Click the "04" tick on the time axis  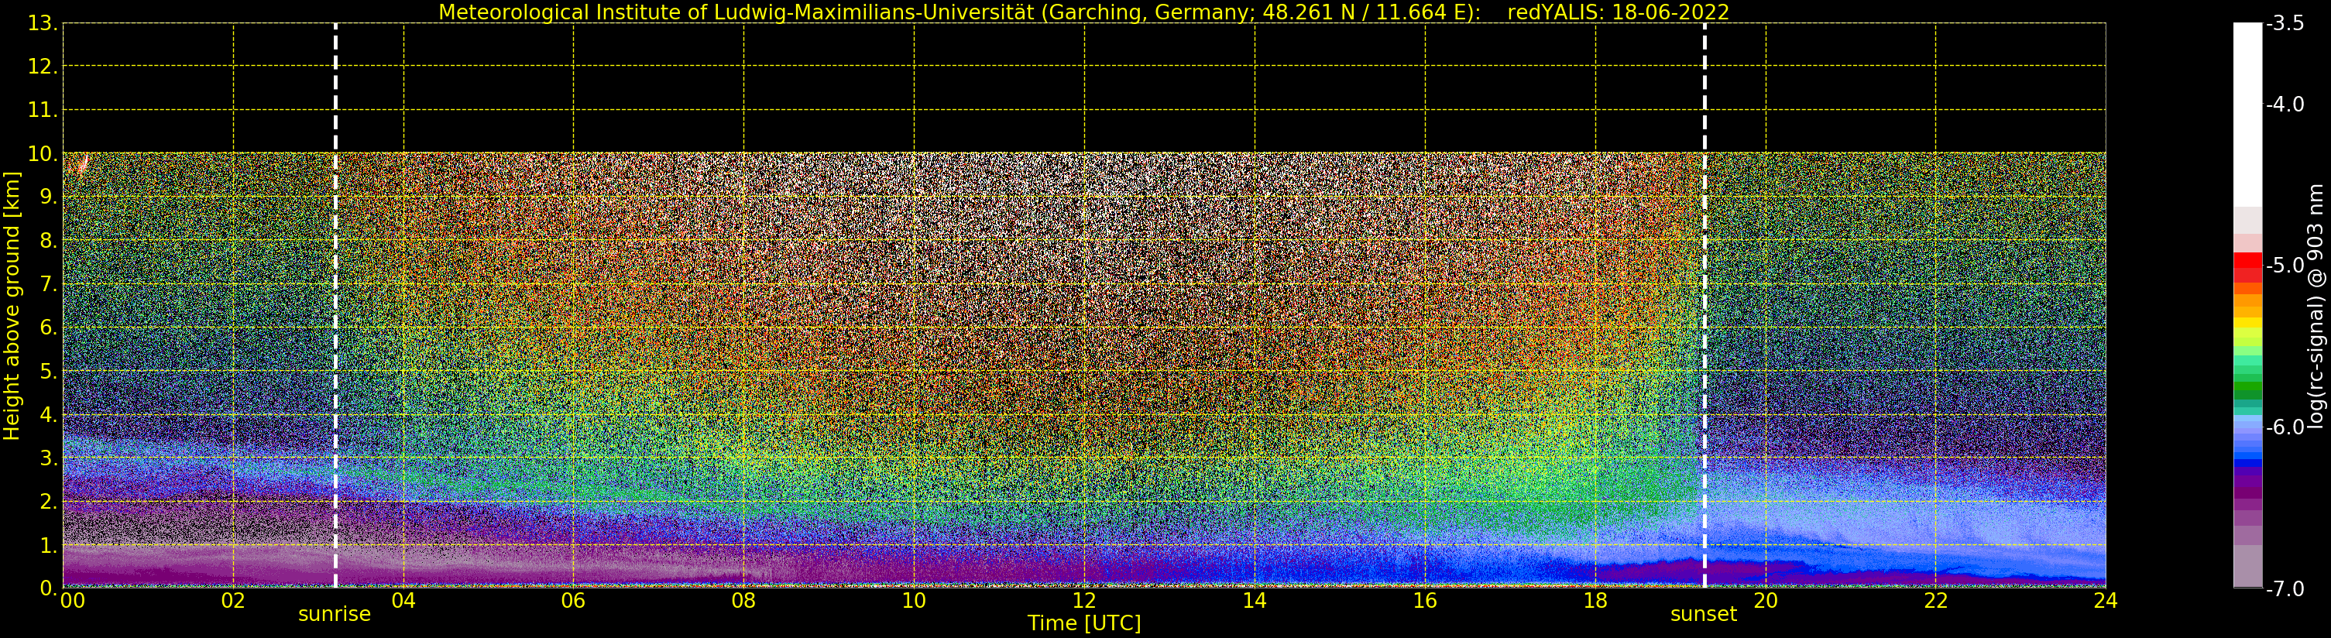(403, 600)
